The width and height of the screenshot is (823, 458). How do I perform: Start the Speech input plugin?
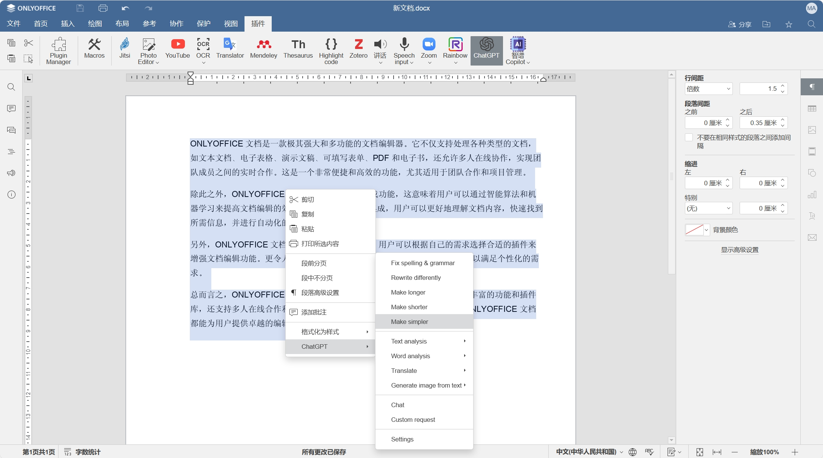coord(404,51)
